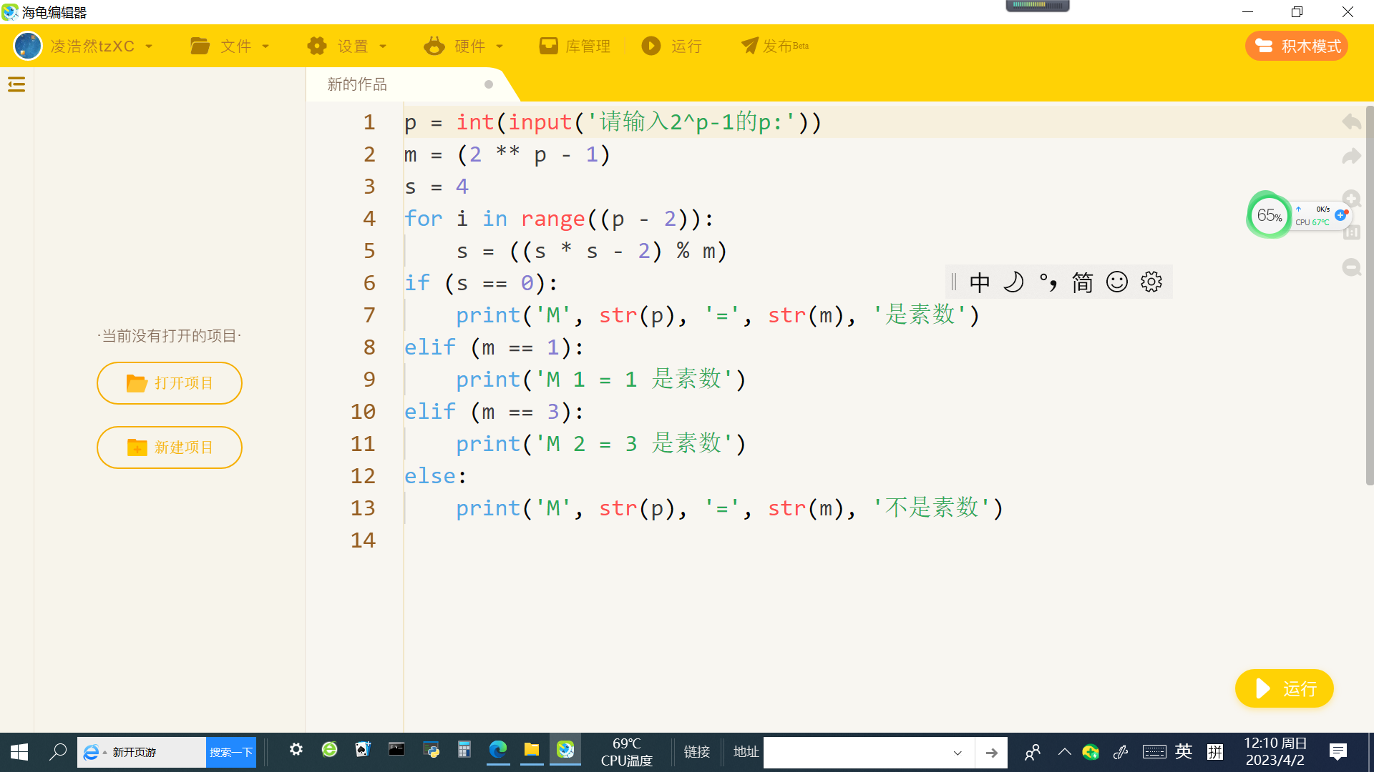Screen dimensions: 1374x772
Task: Click the 搜索一下 search button
Action: pos(231,753)
